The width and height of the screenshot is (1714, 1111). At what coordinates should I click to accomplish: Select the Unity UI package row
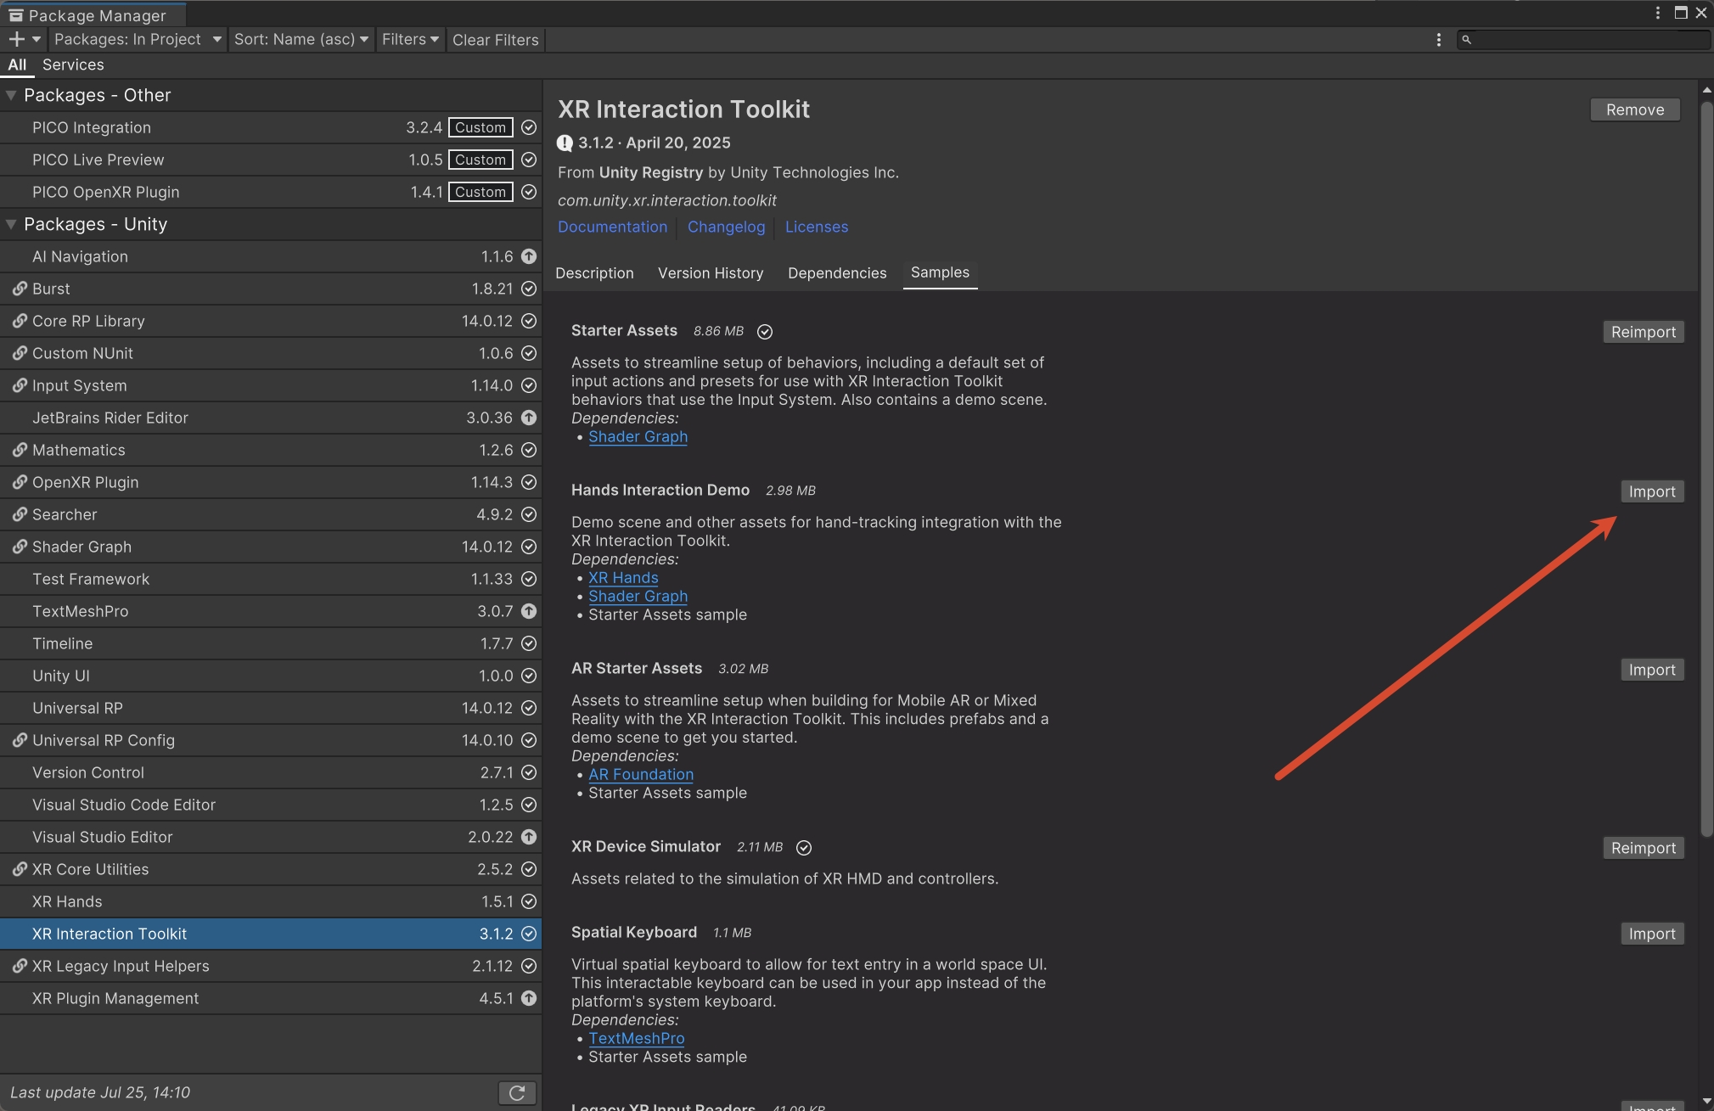(x=271, y=676)
